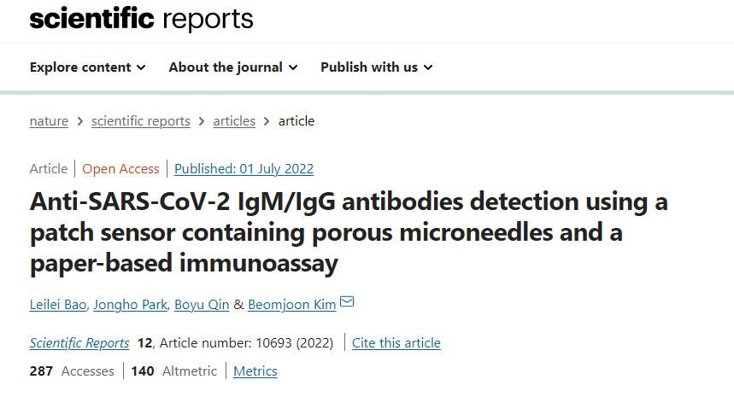Viewport: 734px width, 397px height.
Task: Expand the Explore content menu
Action: [x=87, y=67]
